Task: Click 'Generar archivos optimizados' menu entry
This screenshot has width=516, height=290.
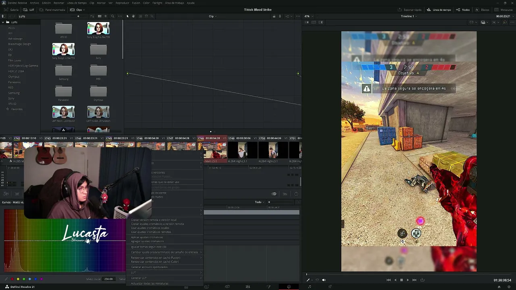Action: click(149, 267)
